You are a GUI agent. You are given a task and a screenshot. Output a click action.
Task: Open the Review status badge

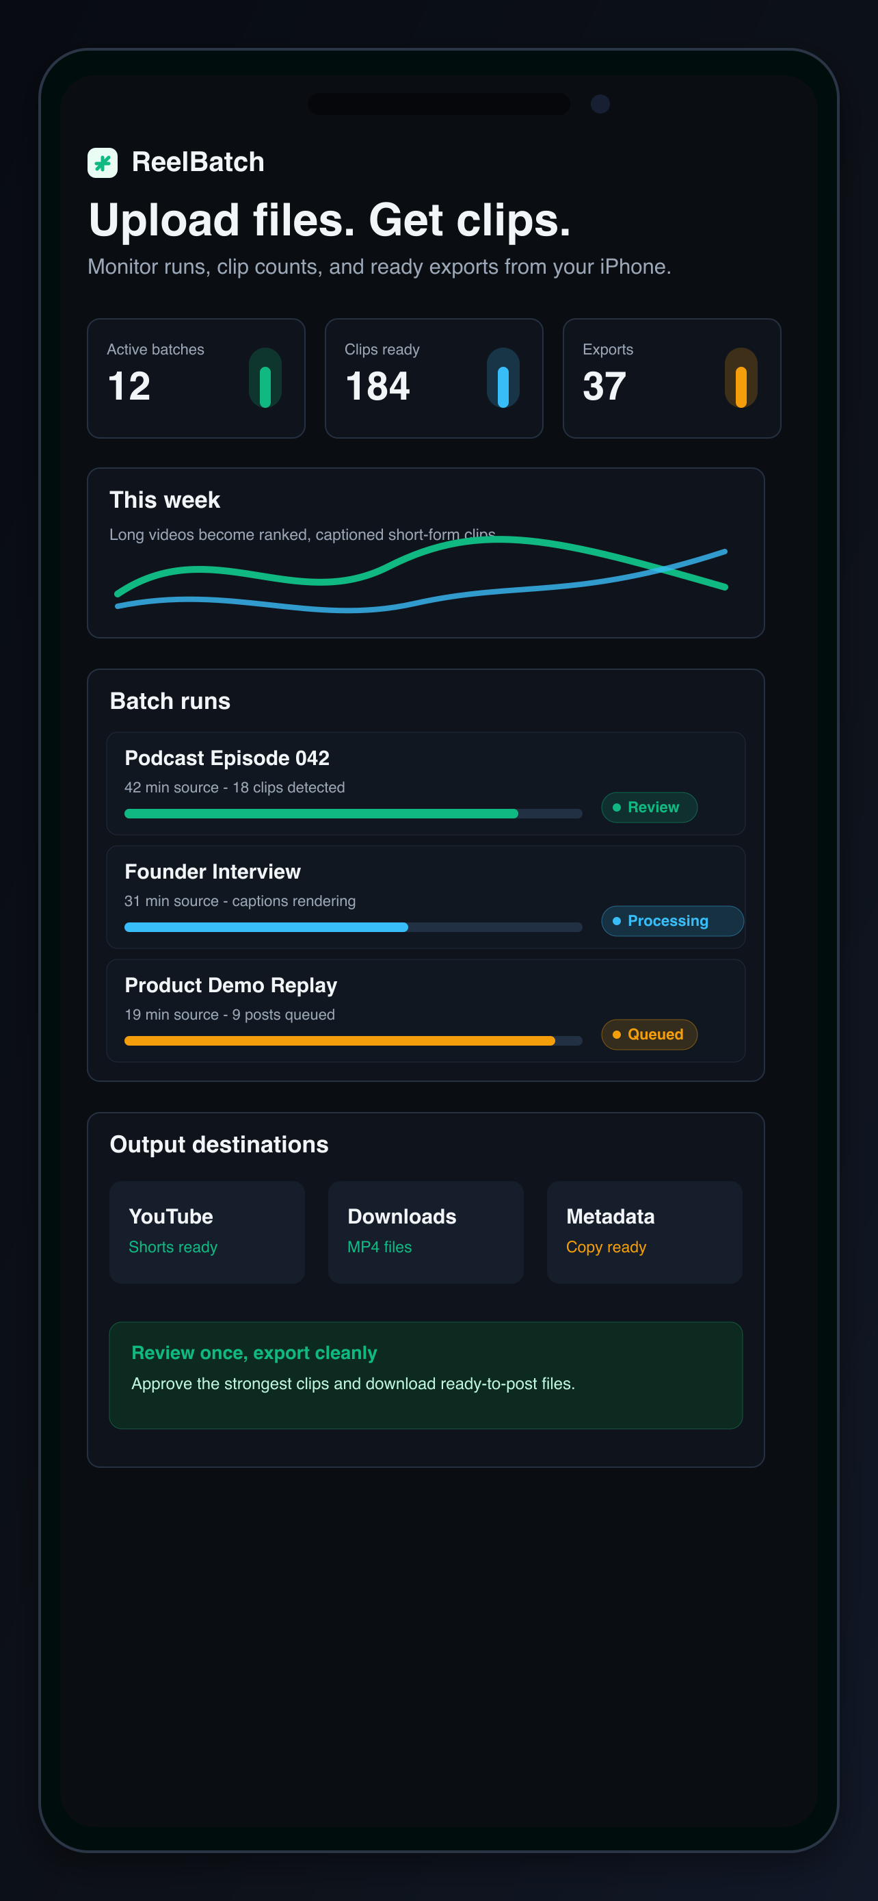650,807
